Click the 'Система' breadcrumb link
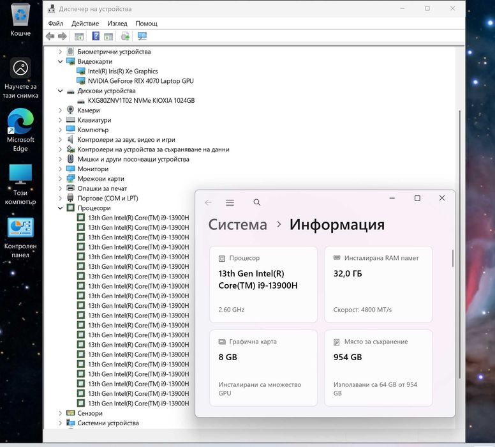 tap(238, 225)
